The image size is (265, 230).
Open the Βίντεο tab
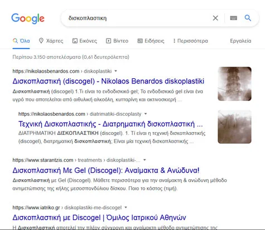[117, 41]
